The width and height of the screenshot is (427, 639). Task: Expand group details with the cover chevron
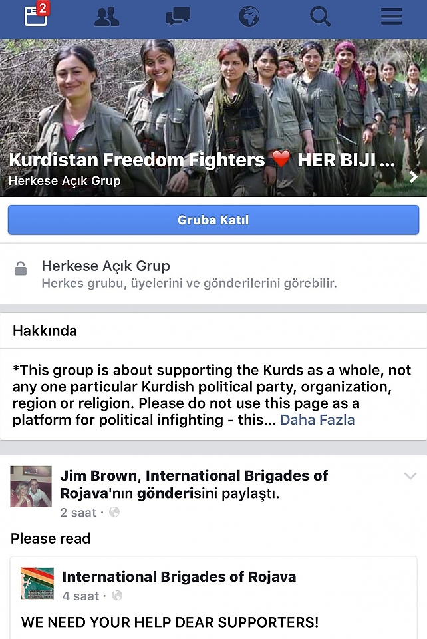tap(414, 177)
